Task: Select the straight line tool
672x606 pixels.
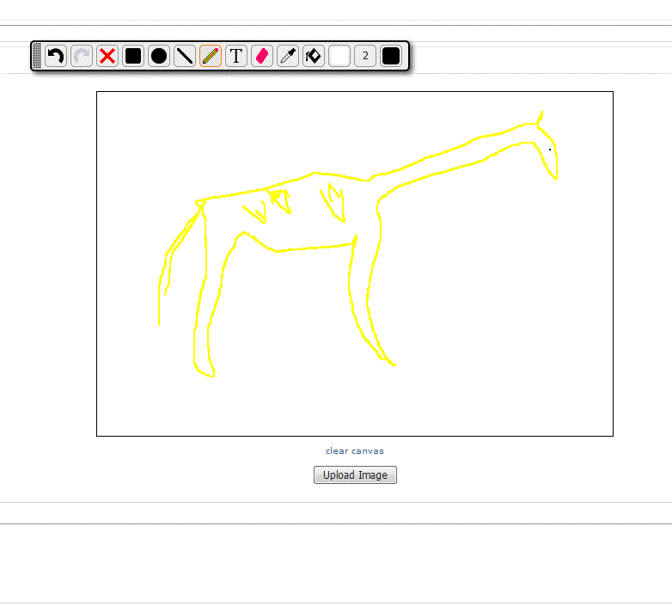Action: click(185, 57)
